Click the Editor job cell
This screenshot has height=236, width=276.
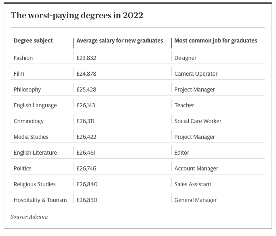click(182, 153)
